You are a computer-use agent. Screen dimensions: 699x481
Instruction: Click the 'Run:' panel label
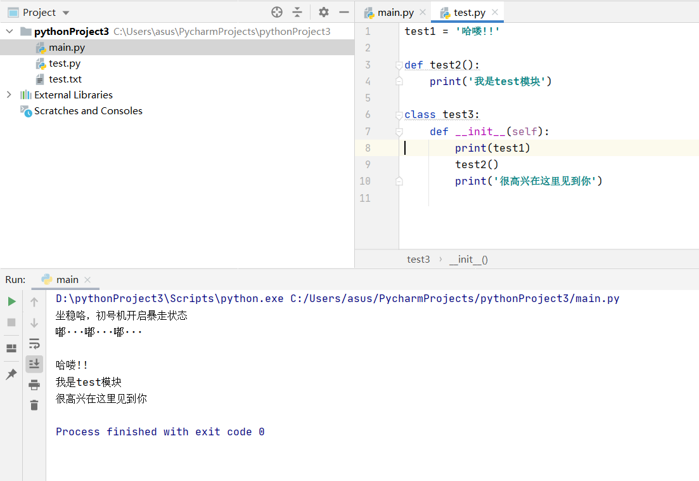[16, 280]
